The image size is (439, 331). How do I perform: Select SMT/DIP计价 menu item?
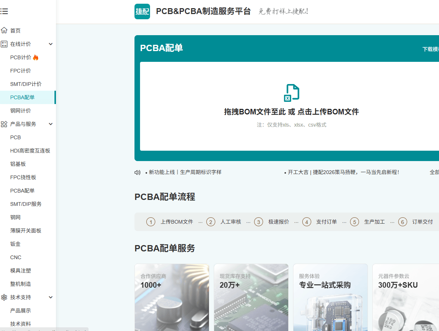point(26,84)
